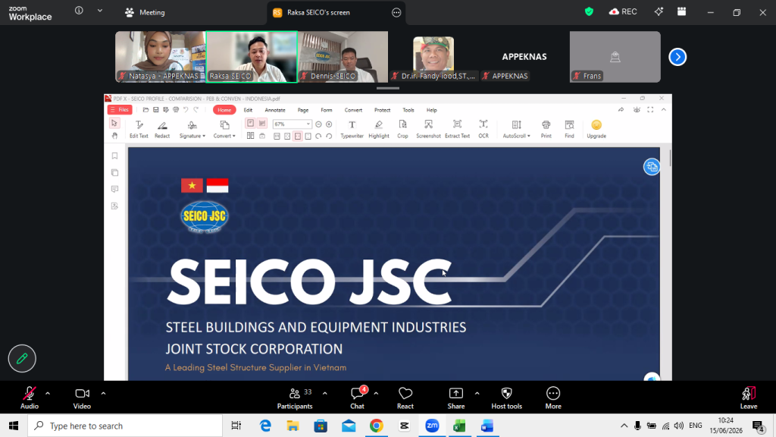Select the Crop tool
This screenshot has height=437, width=776.
coord(403,129)
